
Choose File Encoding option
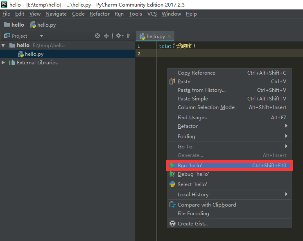(x=230, y=214)
